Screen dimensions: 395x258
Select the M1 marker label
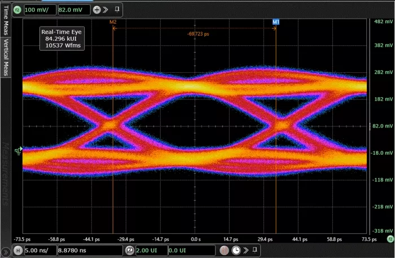coord(276,21)
